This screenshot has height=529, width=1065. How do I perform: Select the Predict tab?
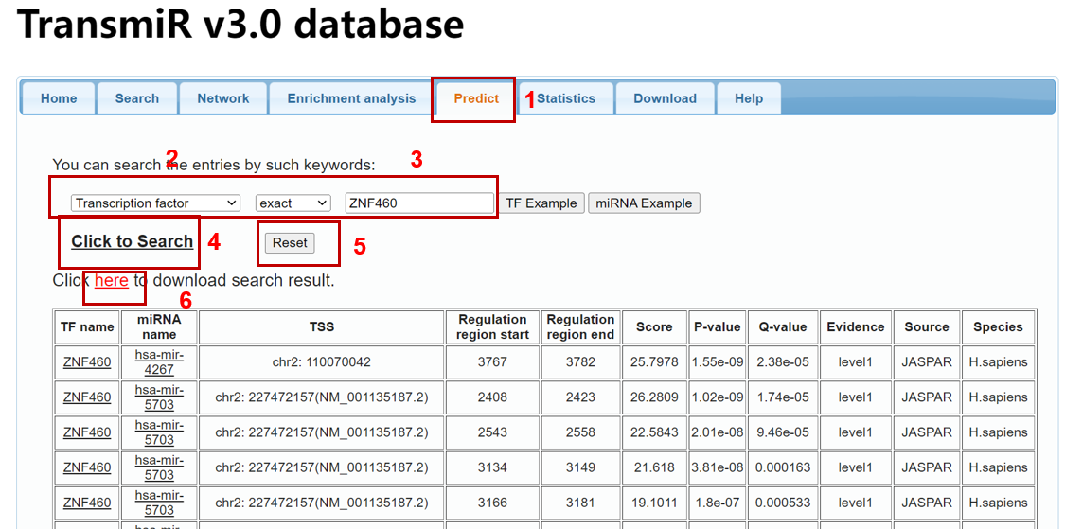click(x=476, y=98)
